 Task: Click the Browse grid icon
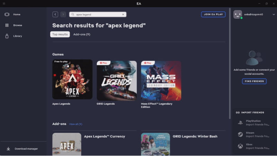7,25
